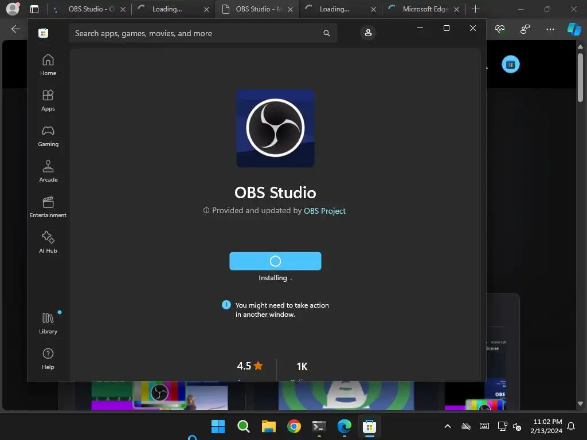Viewport: 587px width, 440px height.
Task: Open notifications bell
Action: 571,426
